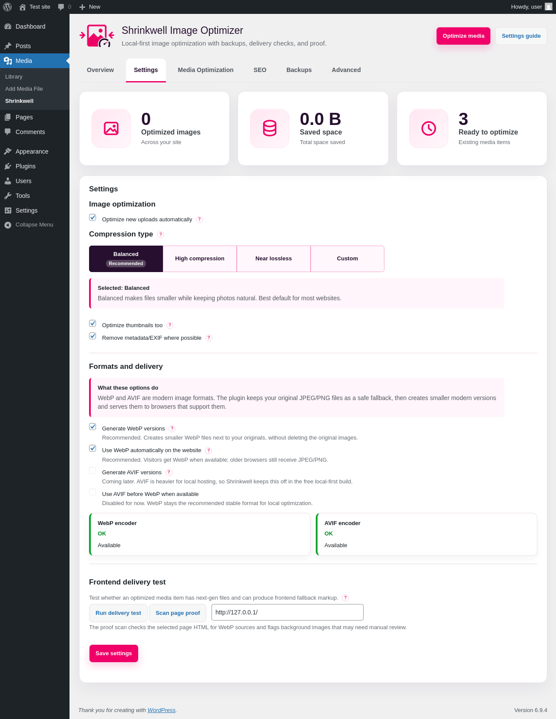Screen dimensions: 556x719
Task: Click the Saved space database icon
Action: click(270, 128)
